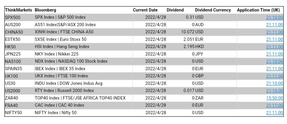Open the CHINA50 application time link
The width and height of the screenshot is (287, 124).
(x=274, y=32)
